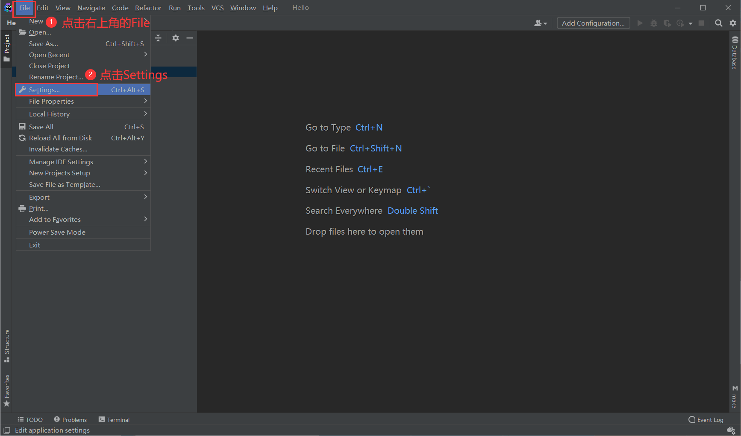The width and height of the screenshot is (741, 436).
Task: Click the user licenses icon on the toolbar
Action: pos(540,23)
